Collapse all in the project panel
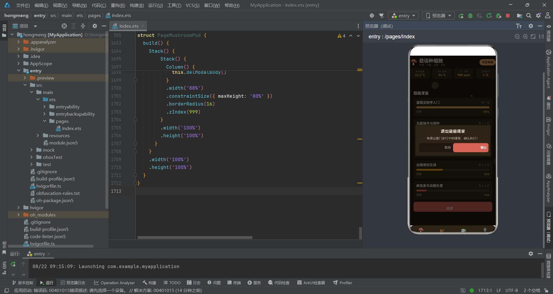Image resolution: width=553 pixels, height=294 pixels. 83,26
